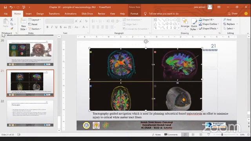Screen dimensions: 251x141
Task: Switch to the Insert tab
Action: click(29, 14)
